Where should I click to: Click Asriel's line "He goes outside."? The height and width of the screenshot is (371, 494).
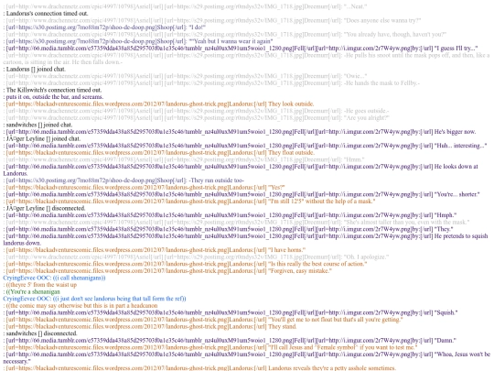[366, 111]
